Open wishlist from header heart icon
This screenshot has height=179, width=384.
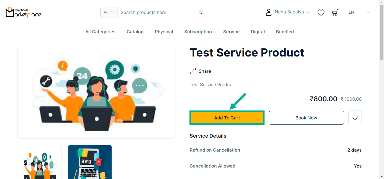321,12
